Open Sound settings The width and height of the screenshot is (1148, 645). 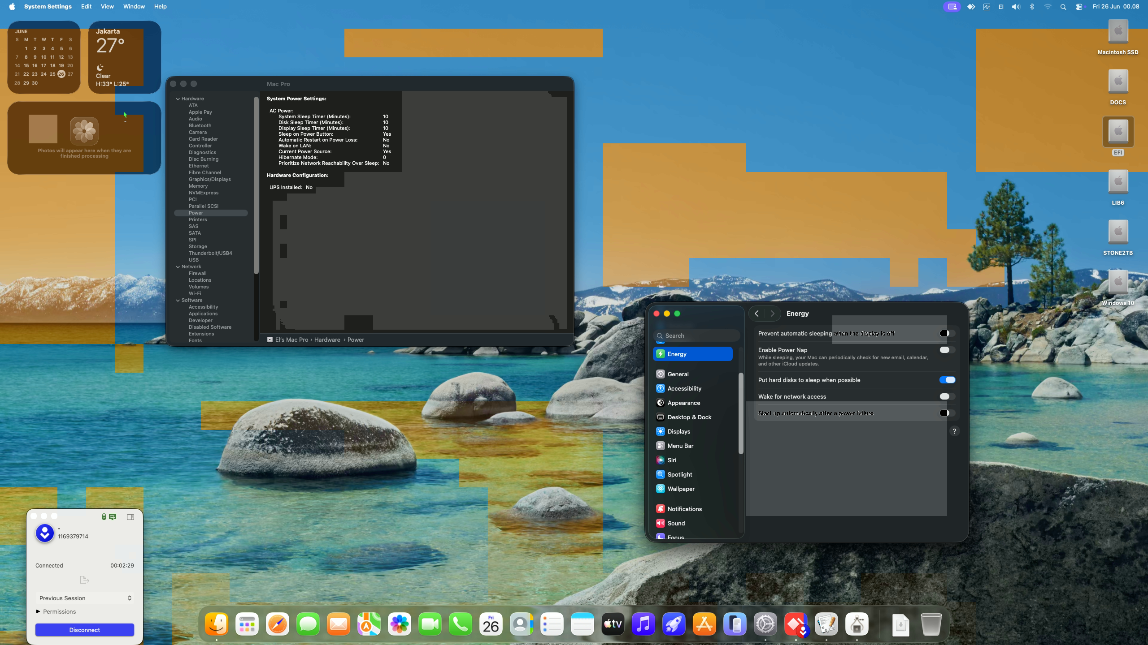coord(692,523)
